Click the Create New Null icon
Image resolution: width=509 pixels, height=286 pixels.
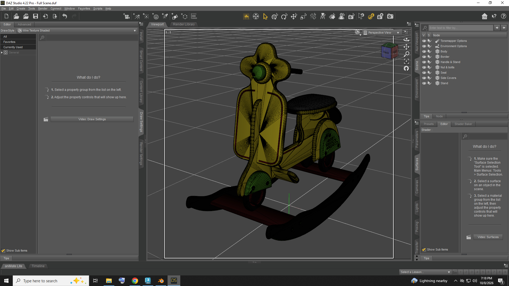point(184,16)
